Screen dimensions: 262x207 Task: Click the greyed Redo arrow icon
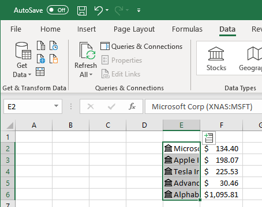[119, 10]
